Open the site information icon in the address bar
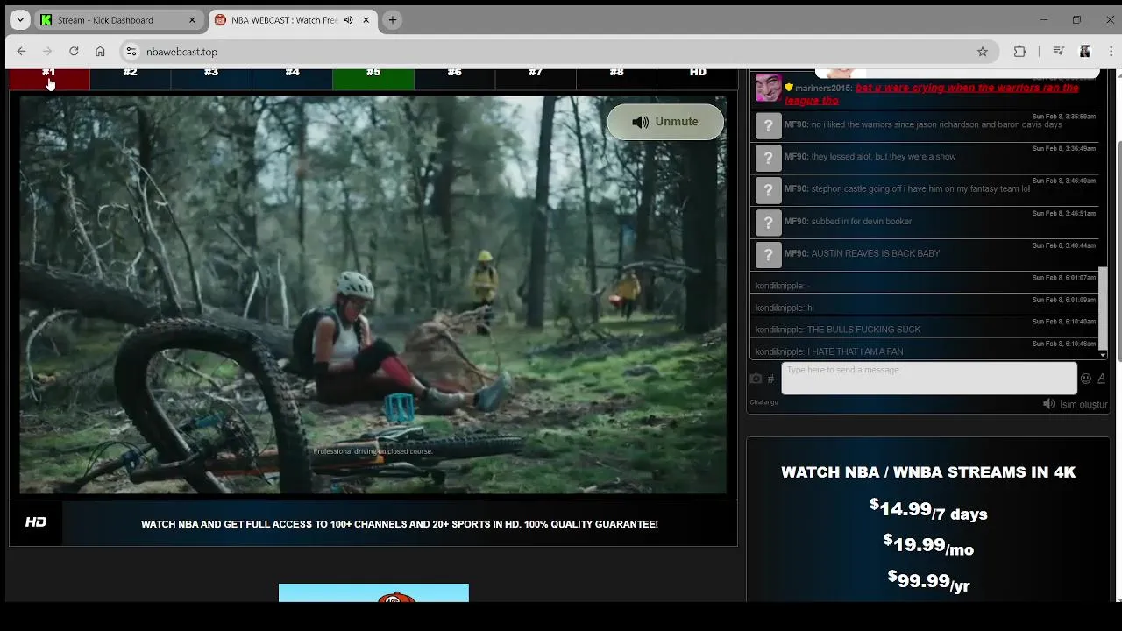 [131, 52]
